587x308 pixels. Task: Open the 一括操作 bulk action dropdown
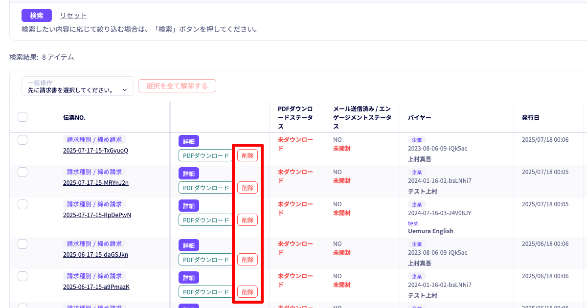click(x=78, y=86)
